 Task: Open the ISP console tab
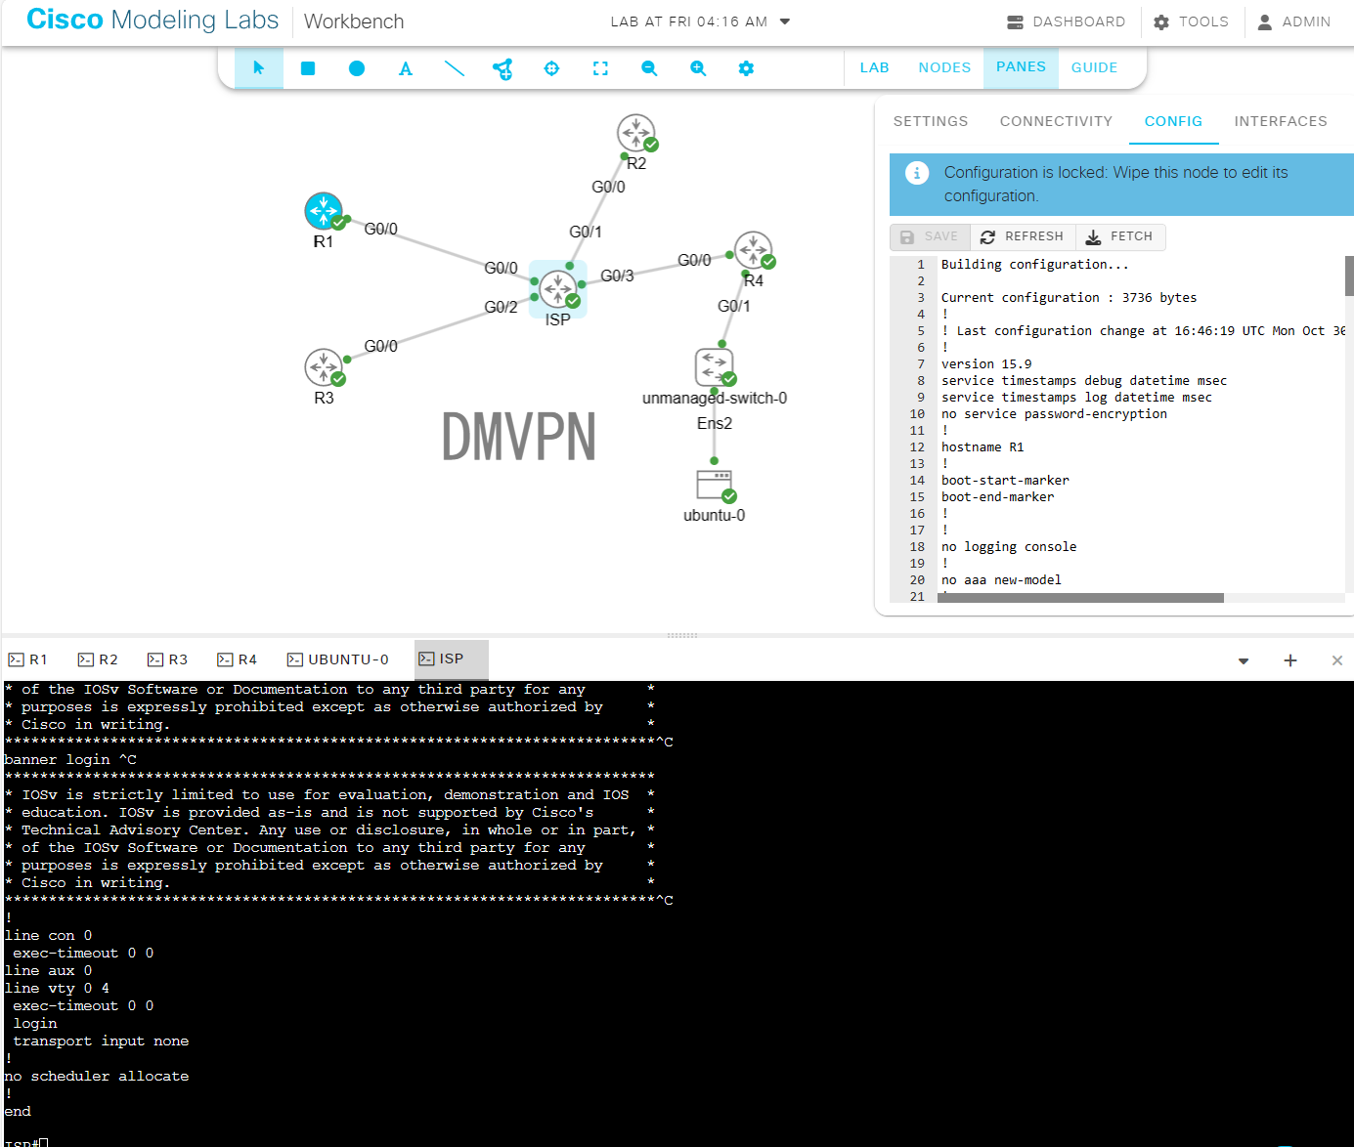[x=452, y=659]
